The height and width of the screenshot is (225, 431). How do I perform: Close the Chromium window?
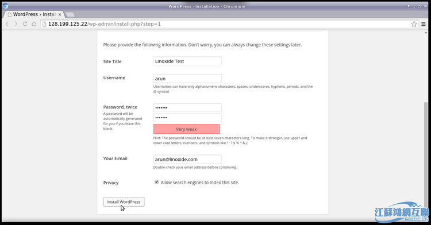pyautogui.click(x=425, y=6)
